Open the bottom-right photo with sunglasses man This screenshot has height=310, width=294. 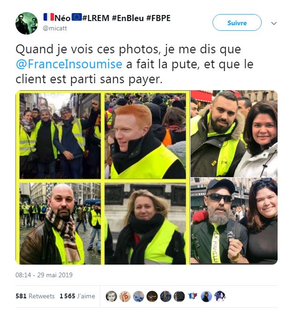pyautogui.click(x=234, y=221)
